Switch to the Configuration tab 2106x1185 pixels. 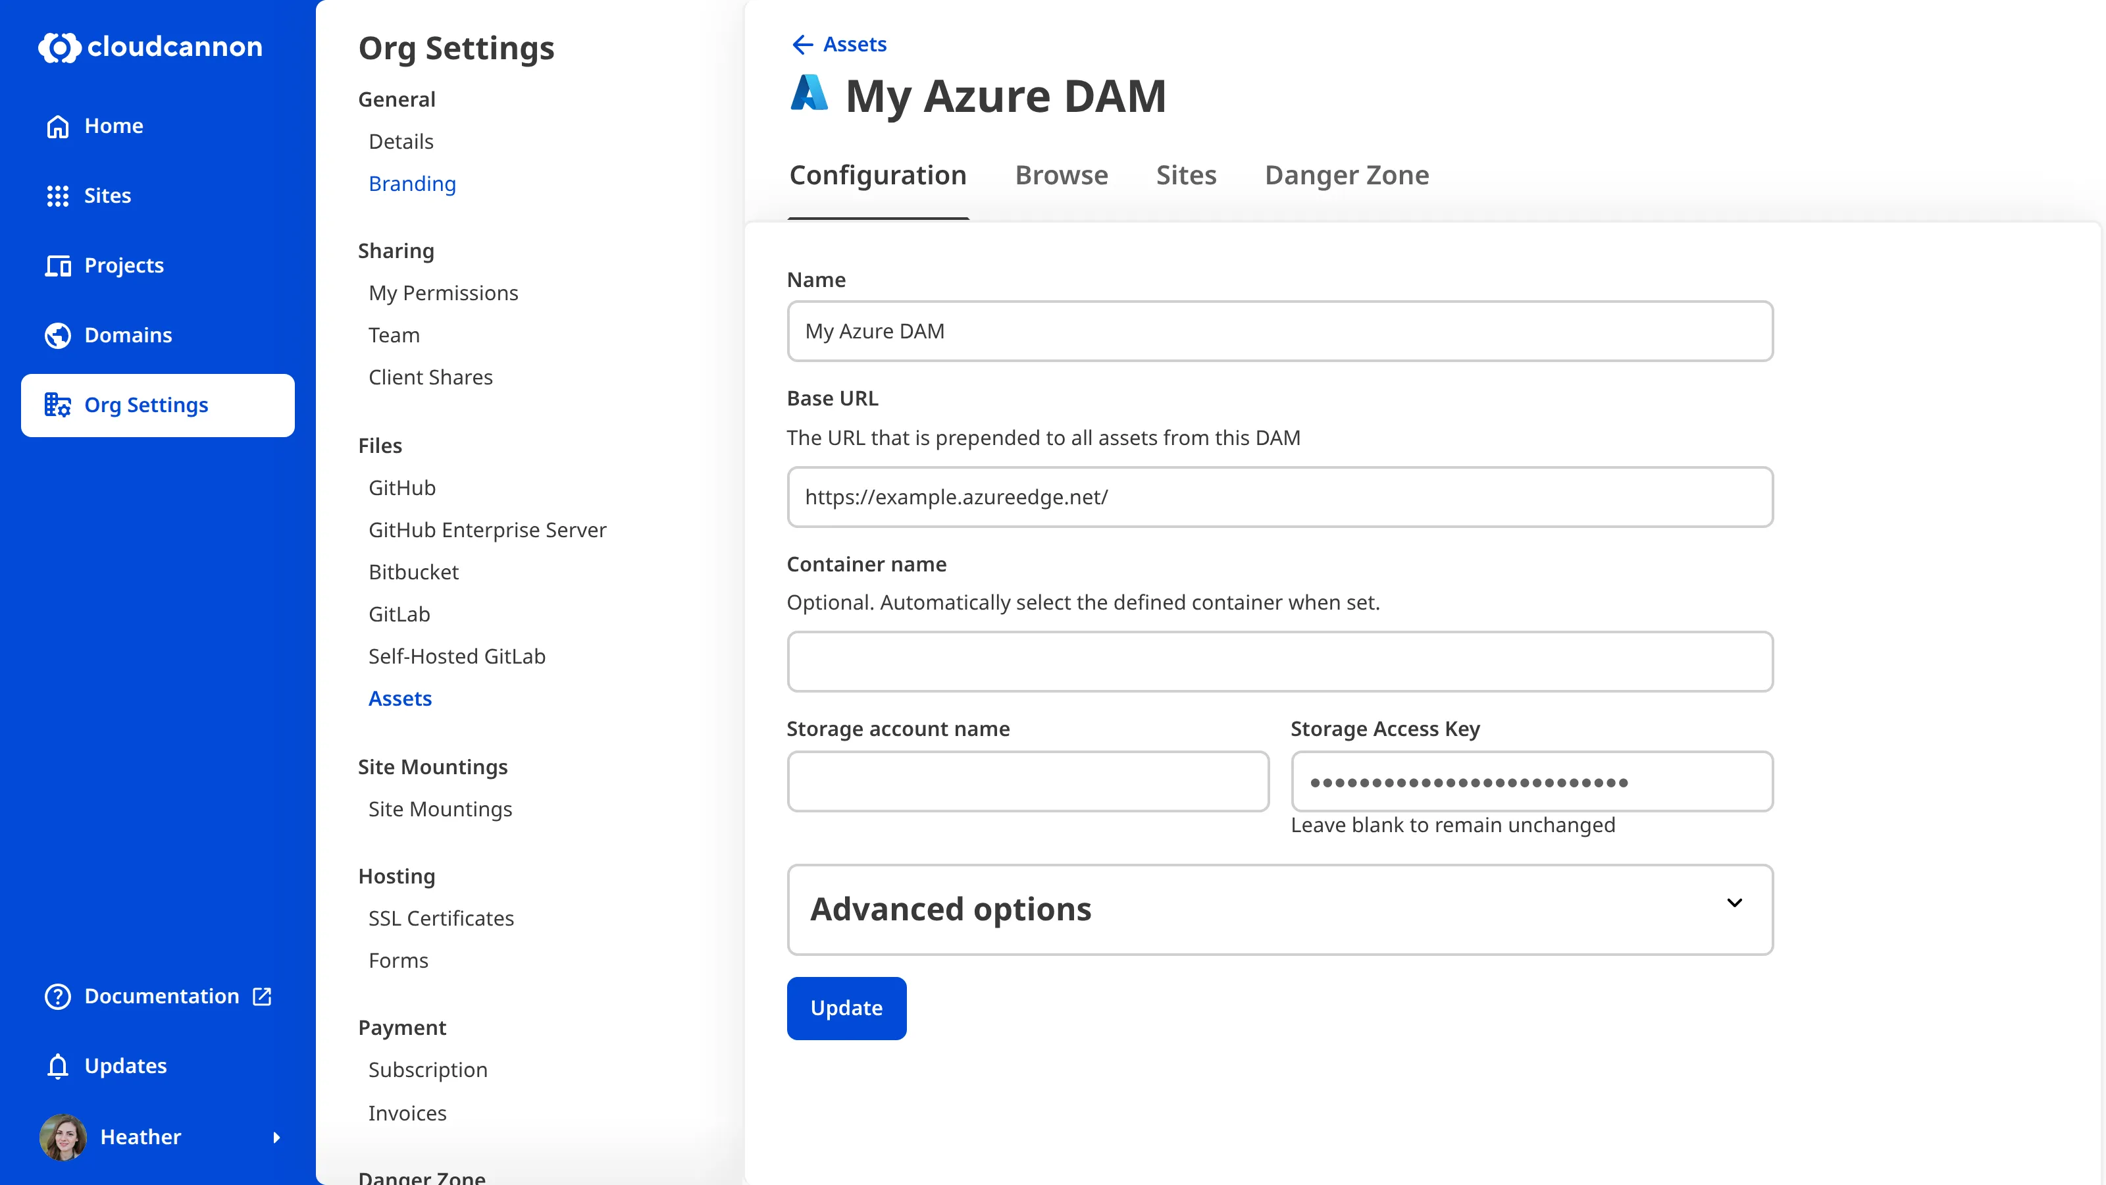pos(878,175)
